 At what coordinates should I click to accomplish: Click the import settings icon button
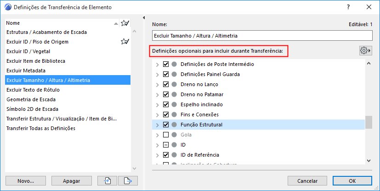pos(107,180)
